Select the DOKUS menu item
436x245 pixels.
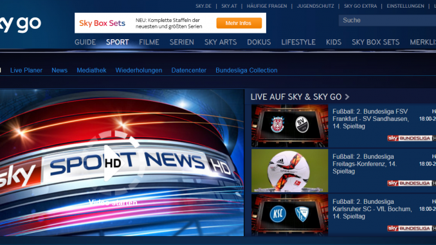tap(259, 42)
